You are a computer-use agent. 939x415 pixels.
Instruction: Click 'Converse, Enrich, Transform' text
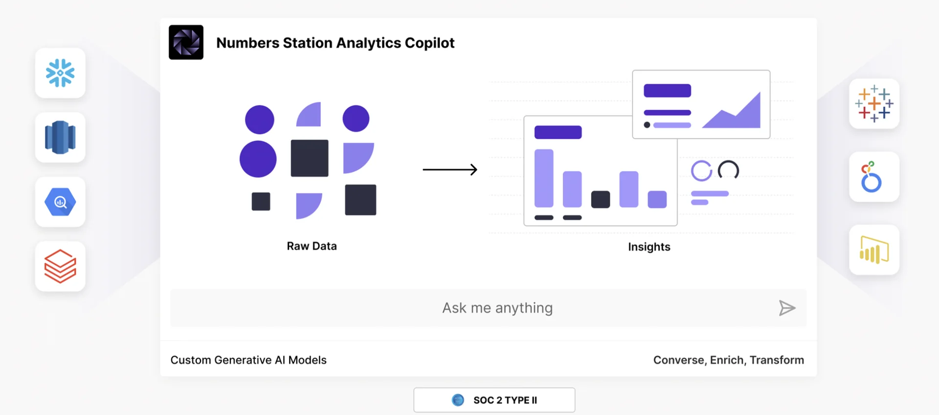[x=728, y=360]
